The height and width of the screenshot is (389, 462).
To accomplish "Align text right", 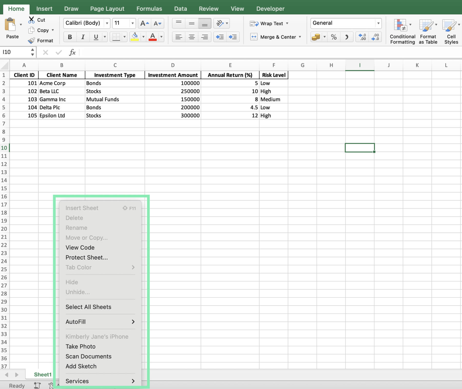I will click(x=205, y=37).
